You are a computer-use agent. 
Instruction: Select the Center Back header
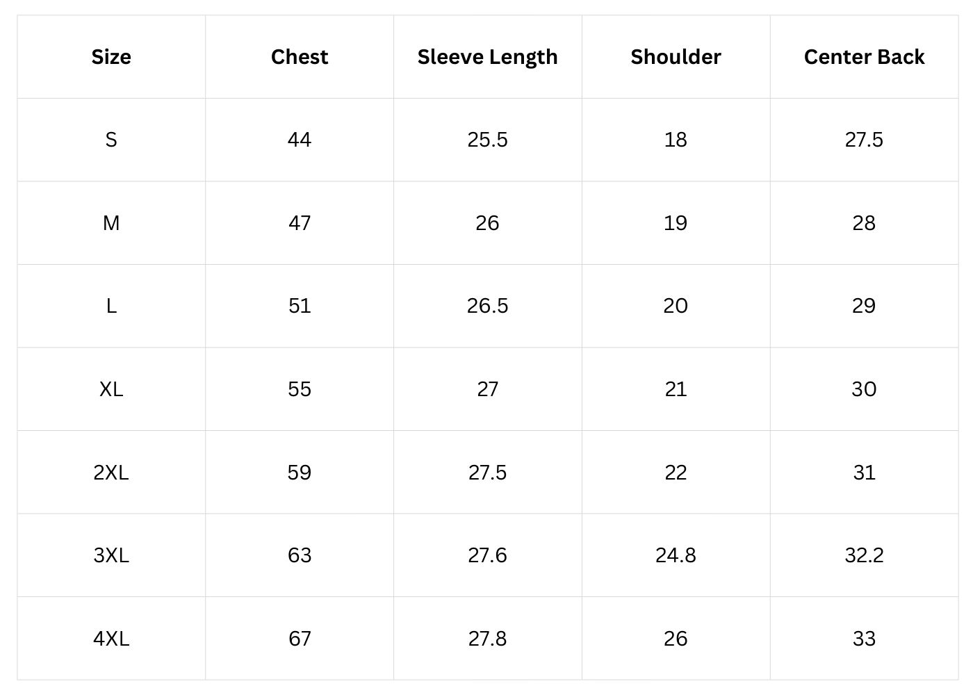(x=864, y=57)
